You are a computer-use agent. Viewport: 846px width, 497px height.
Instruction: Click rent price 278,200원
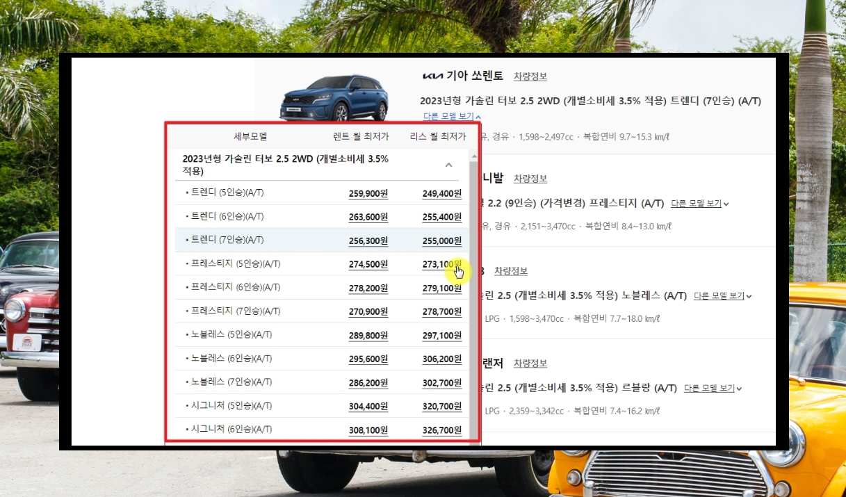tap(368, 288)
